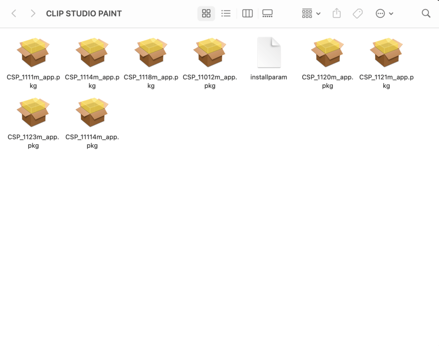Click the Share toolbar icon
Image resolution: width=439 pixels, height=346 pixels.
(337, 13)
